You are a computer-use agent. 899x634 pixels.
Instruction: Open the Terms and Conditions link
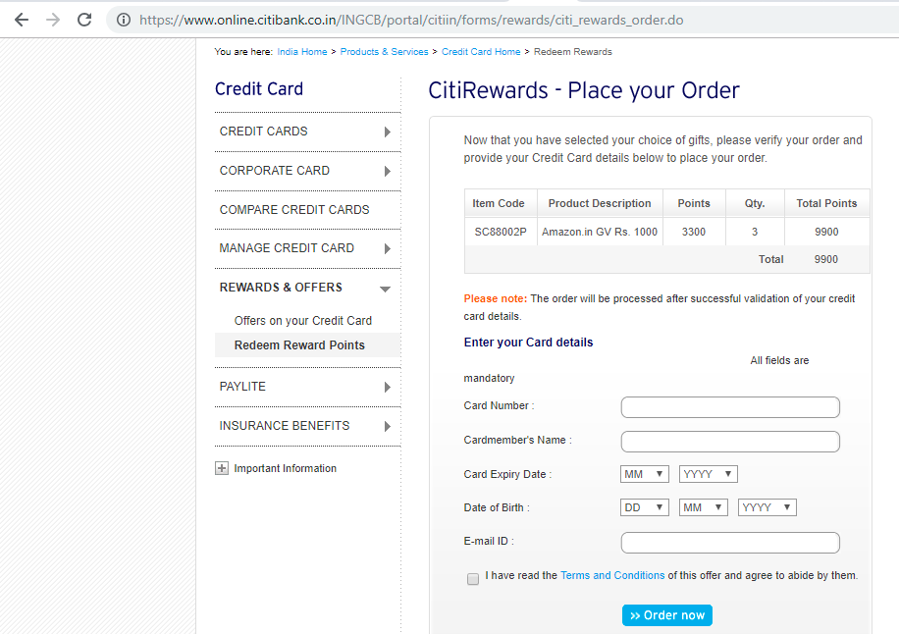coord(612,575)
